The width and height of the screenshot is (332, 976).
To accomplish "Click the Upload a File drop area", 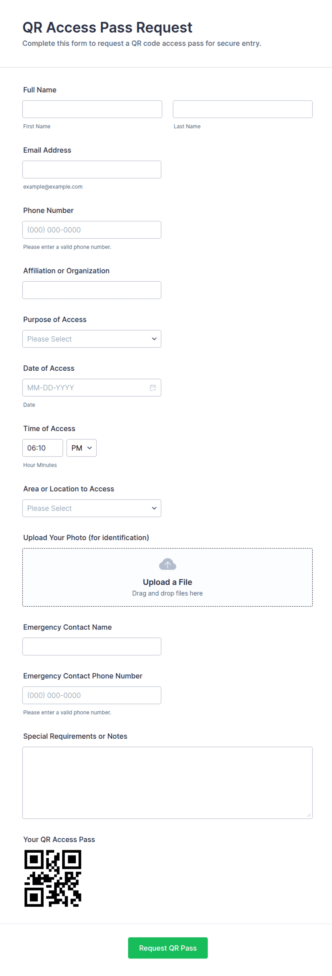I will [x=167, y=577].
